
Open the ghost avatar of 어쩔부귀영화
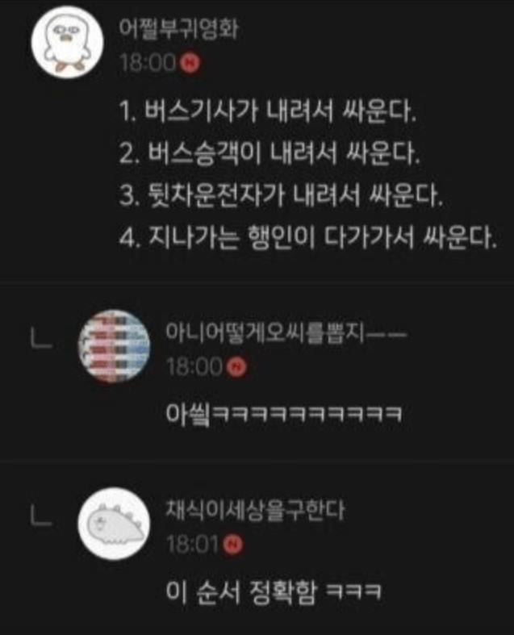pyautogui.click(x=67, y=42)
